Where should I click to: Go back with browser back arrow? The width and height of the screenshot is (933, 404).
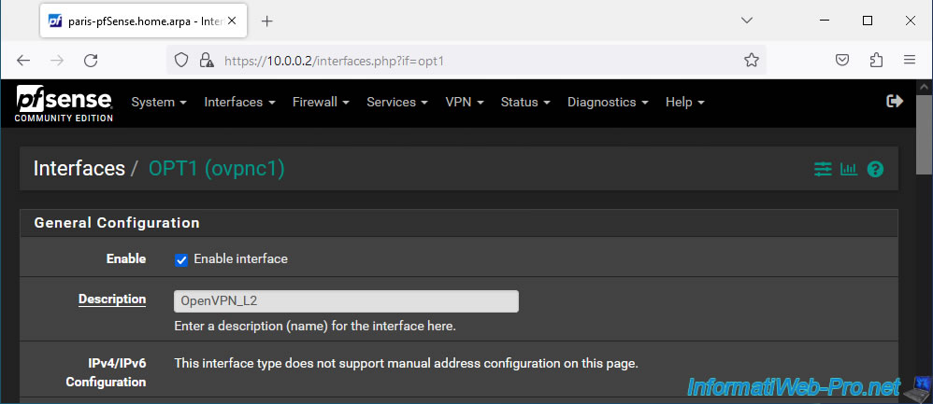point(23,60)
